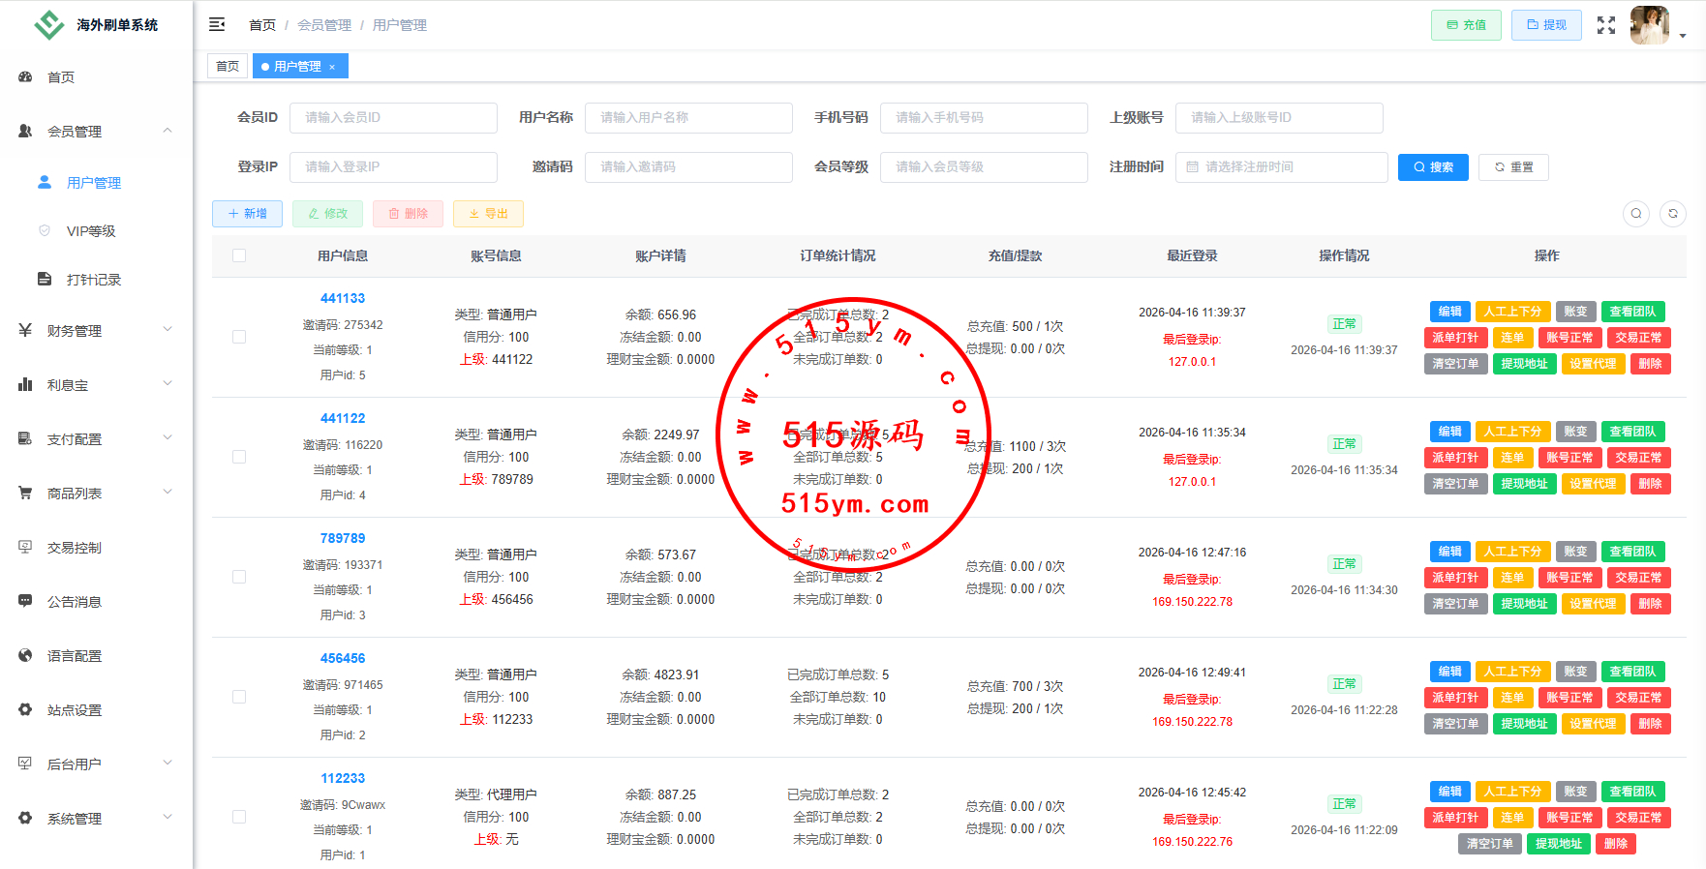Toggle fullscreen mode icon

tap(1606, 25)
